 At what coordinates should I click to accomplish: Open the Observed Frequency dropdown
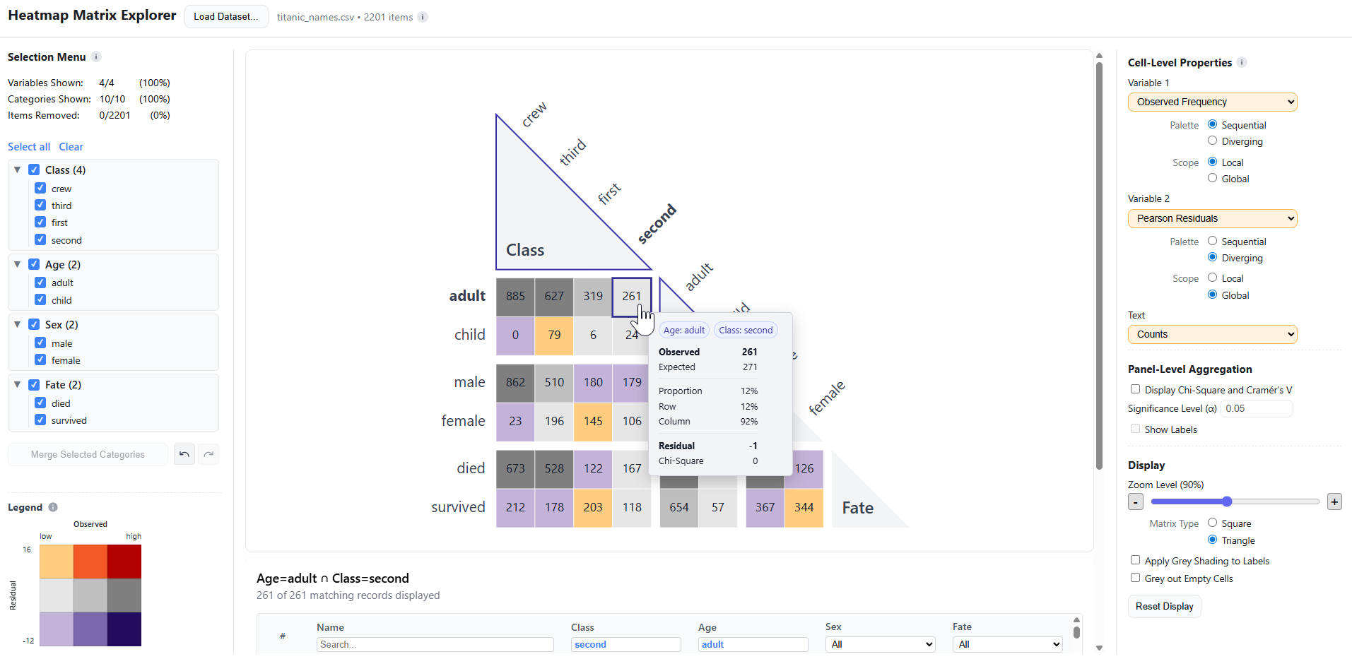[1212, 102]
